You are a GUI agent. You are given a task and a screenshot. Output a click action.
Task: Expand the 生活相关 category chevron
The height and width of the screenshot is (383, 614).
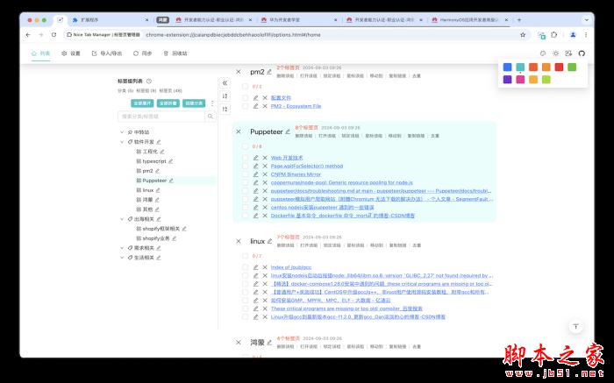(x=122, y=258)
